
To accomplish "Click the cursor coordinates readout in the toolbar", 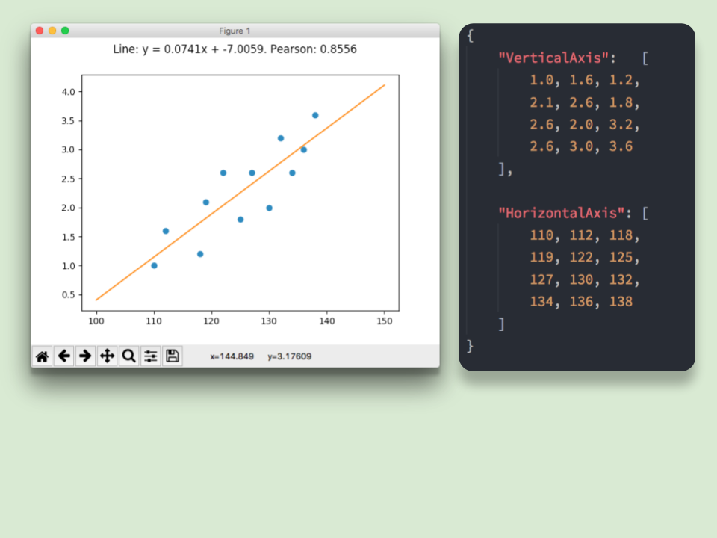I will click(261, 357).
